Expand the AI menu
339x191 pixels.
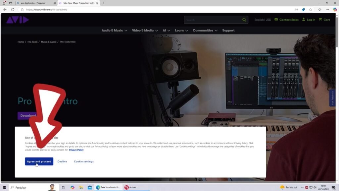coord(166,31)
